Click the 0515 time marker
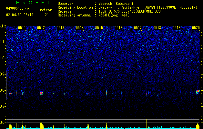The width and height of the screenshot is (203, 129). coord(99,27)
